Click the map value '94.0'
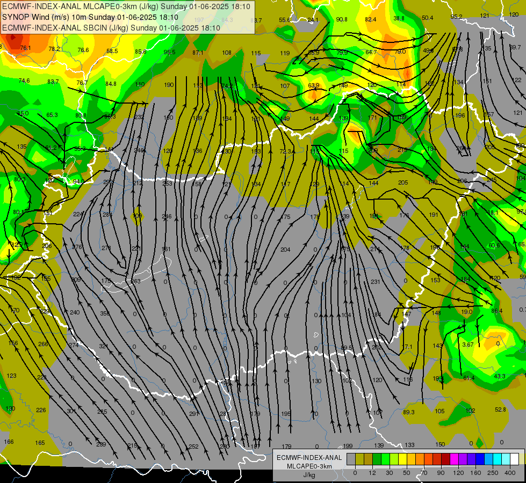This screenshot has height=483, width=526. (x=78, y=181)
